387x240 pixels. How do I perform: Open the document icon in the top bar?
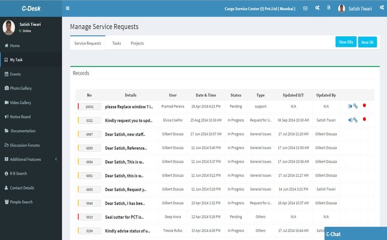pos(329,8)
